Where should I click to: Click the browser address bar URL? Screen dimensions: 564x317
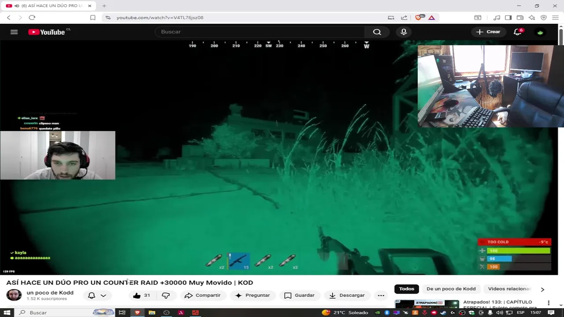tap(160, 18)
